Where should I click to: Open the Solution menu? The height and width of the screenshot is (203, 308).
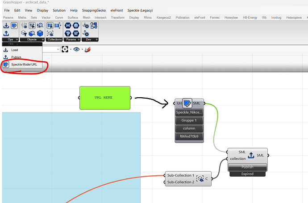[x=59, y=10]
